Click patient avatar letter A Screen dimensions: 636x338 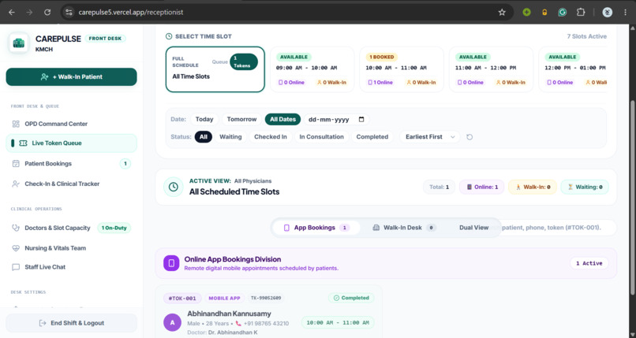click(172, 322)
